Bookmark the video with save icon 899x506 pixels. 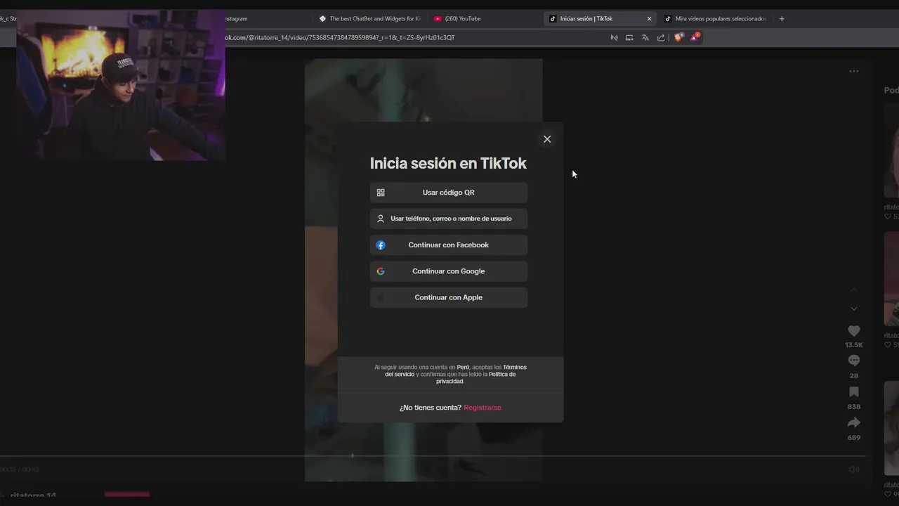[854, 392]
